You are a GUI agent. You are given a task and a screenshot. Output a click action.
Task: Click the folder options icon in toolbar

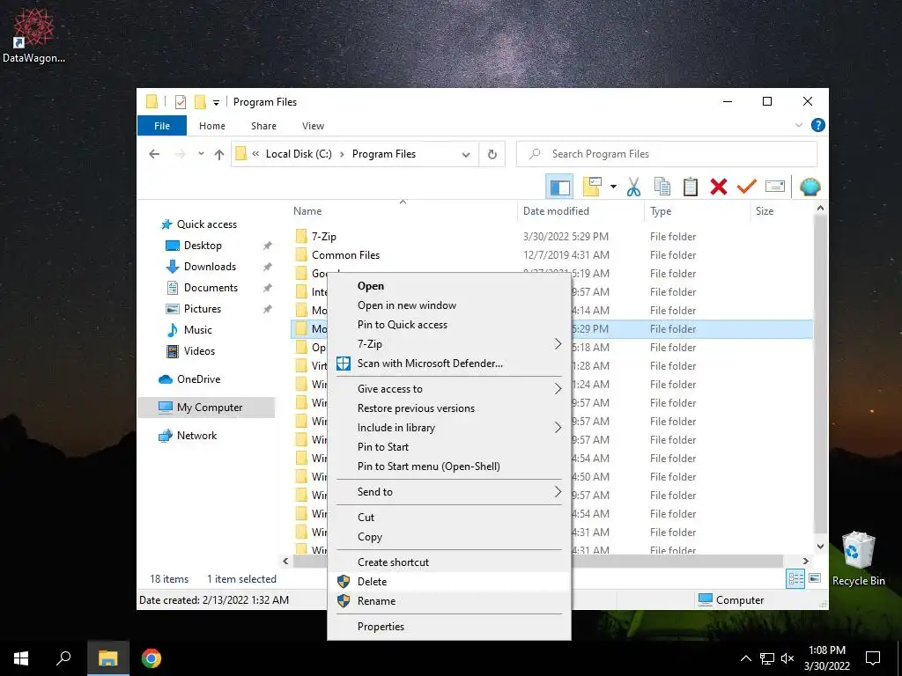[x=592, y=187]
